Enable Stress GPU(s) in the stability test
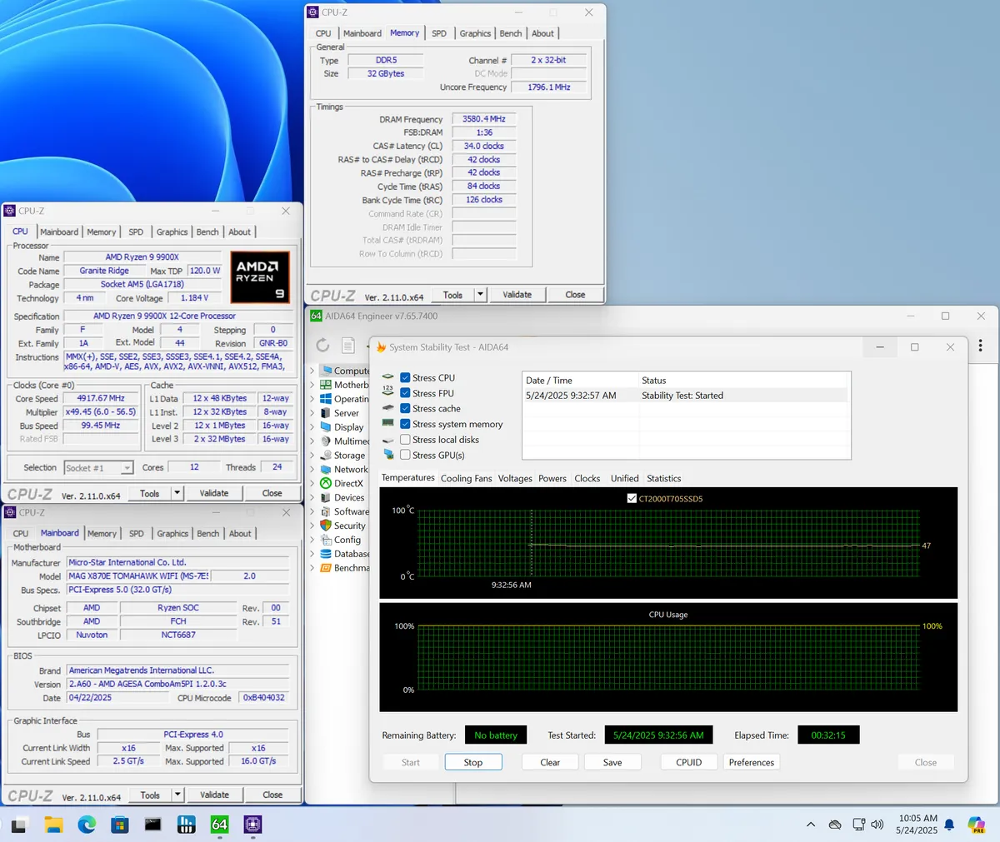The image size is (1000, 842). 407,455
